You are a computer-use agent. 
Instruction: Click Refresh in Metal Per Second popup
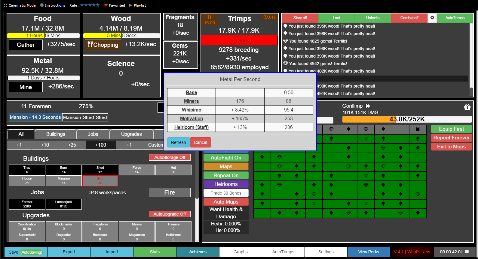pos(179,142)
